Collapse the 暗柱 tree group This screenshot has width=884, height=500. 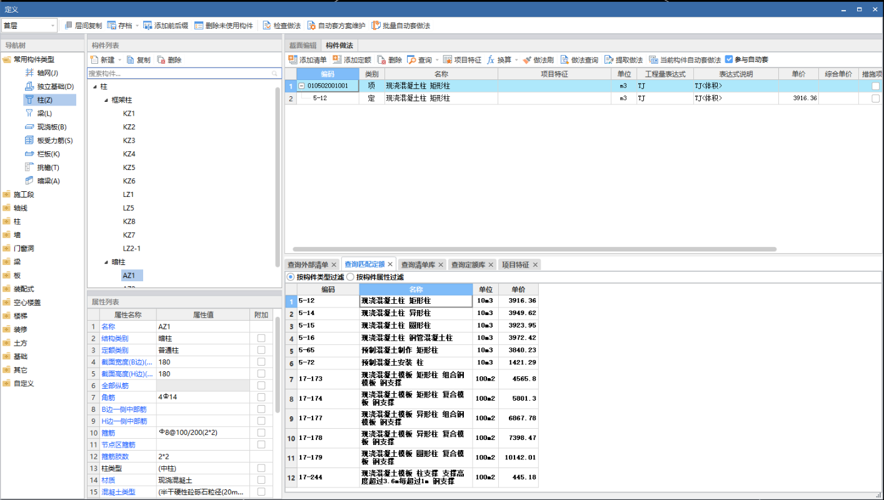pos(106,262)
